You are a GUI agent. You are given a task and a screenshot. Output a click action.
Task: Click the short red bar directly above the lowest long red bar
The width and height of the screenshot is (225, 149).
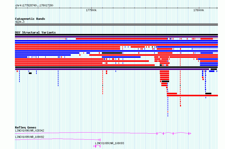pos(172,94)
